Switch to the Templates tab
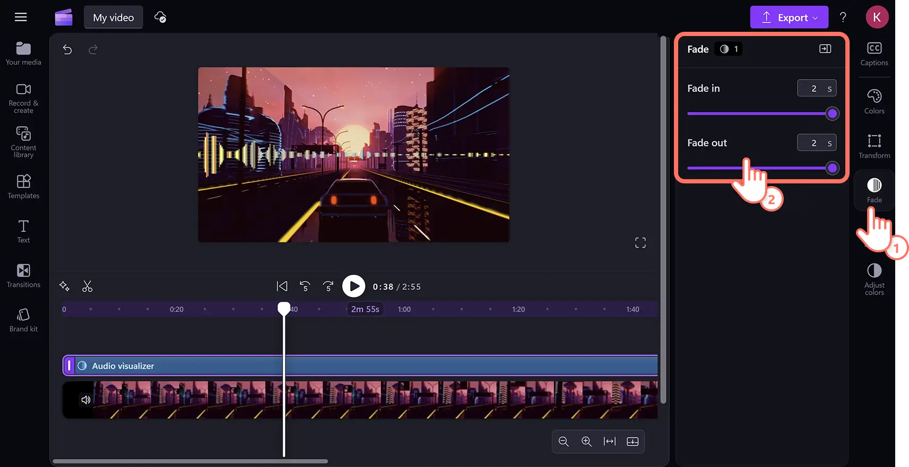909x467 pixels. 23,187
